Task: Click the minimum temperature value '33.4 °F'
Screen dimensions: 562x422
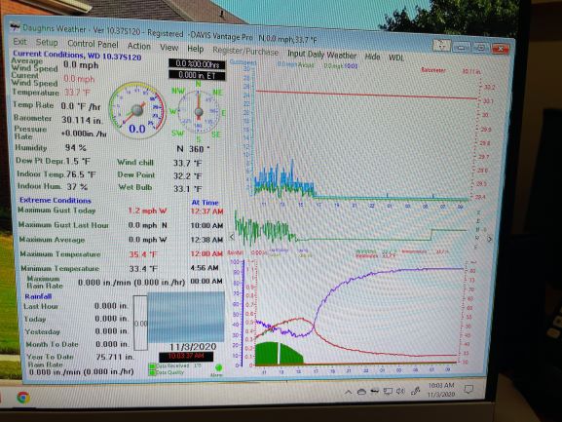Action: [143, 269]
